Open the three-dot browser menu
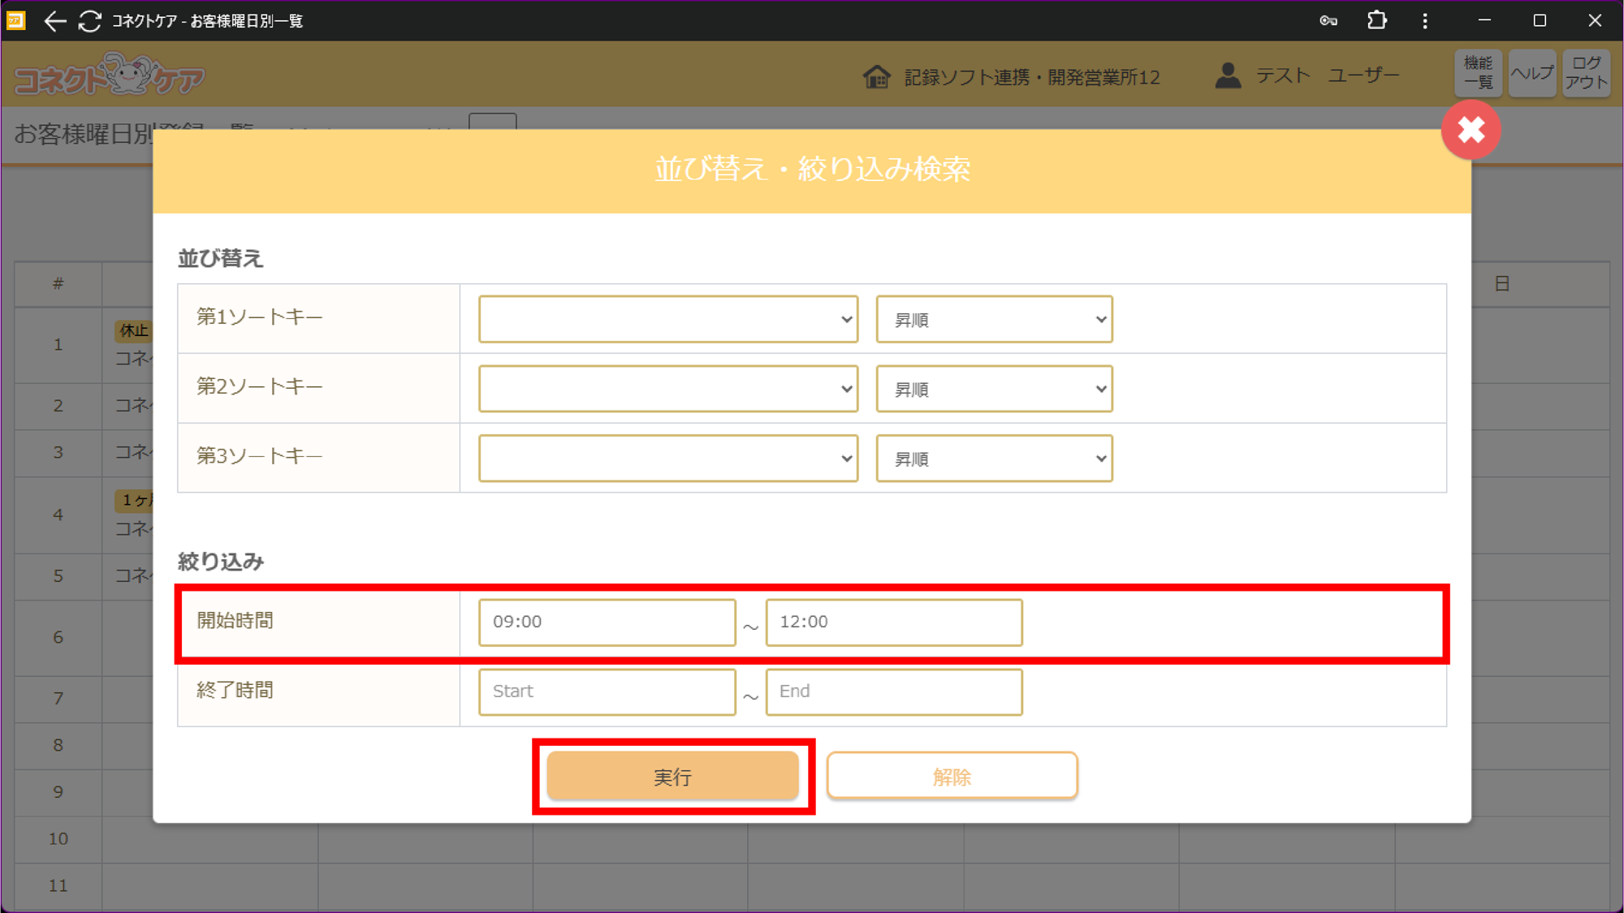The height and width of the screenshot is (913, 1624). point(1425,21)
